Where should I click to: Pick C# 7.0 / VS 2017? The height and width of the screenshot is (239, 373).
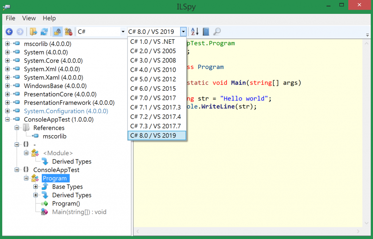pos(157,98)
